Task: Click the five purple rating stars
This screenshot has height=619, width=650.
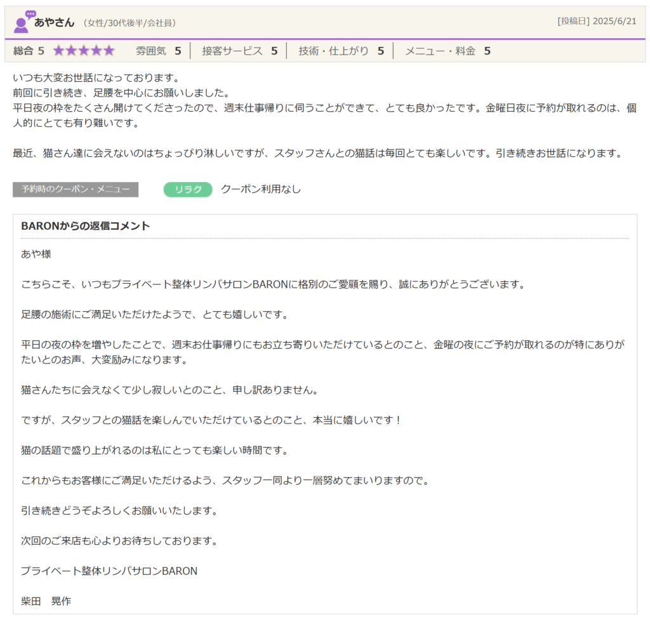Action: [x=83, y=51]
